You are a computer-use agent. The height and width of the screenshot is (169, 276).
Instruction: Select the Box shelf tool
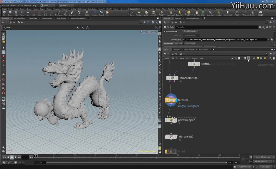coord(4,13)
